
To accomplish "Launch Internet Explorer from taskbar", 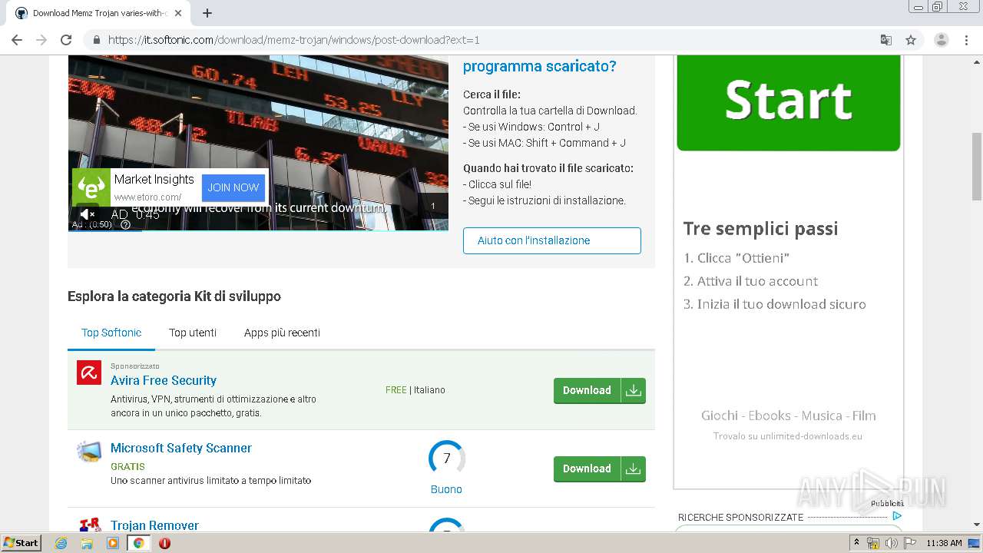I will coord(61,543).
